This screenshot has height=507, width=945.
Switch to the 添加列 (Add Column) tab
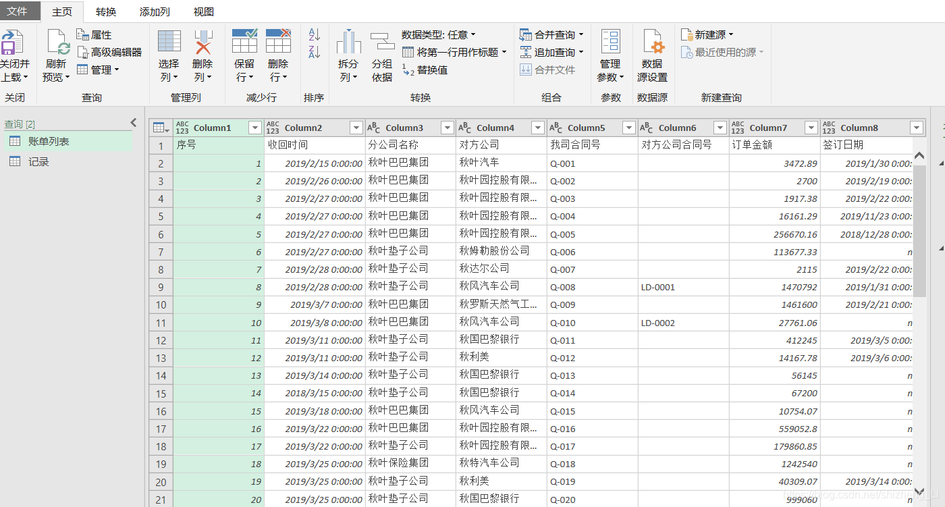tap(155, 11)
